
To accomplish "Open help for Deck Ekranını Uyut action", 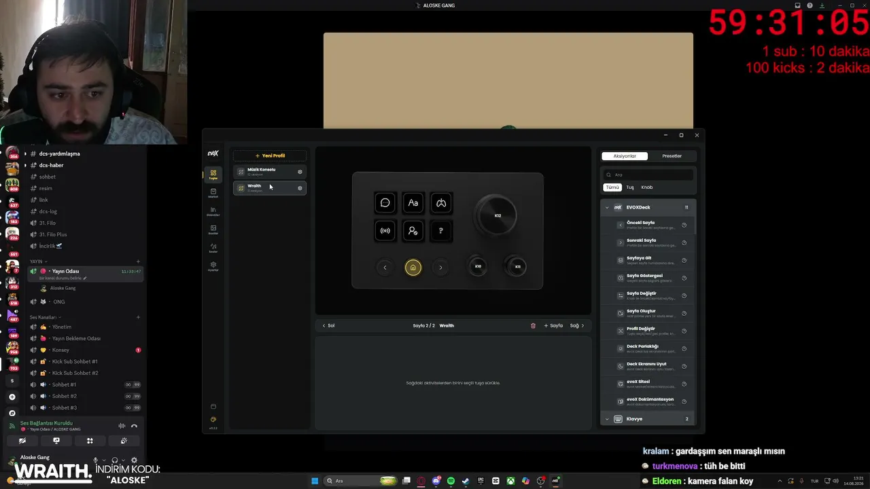I will pyautogui.click(x=684, y=366).
